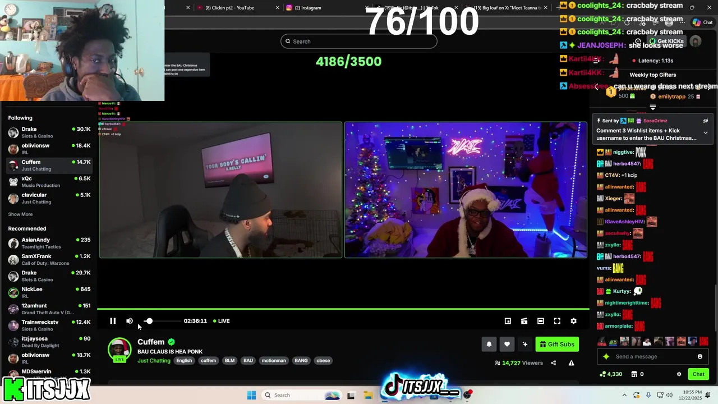Open channel points showing 4,330
Screen dimensions: 718x404
coord(611,374)
